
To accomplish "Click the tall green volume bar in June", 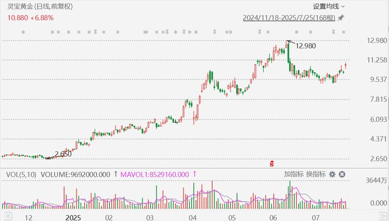I will point(290,194).
